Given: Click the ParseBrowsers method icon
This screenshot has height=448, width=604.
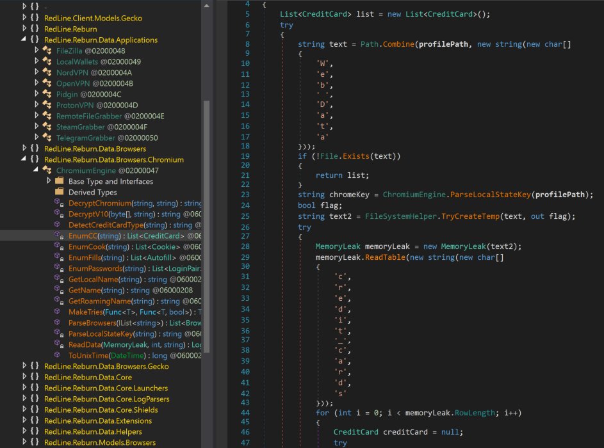Looking at the screenshot, I should (x=58, y=322).
